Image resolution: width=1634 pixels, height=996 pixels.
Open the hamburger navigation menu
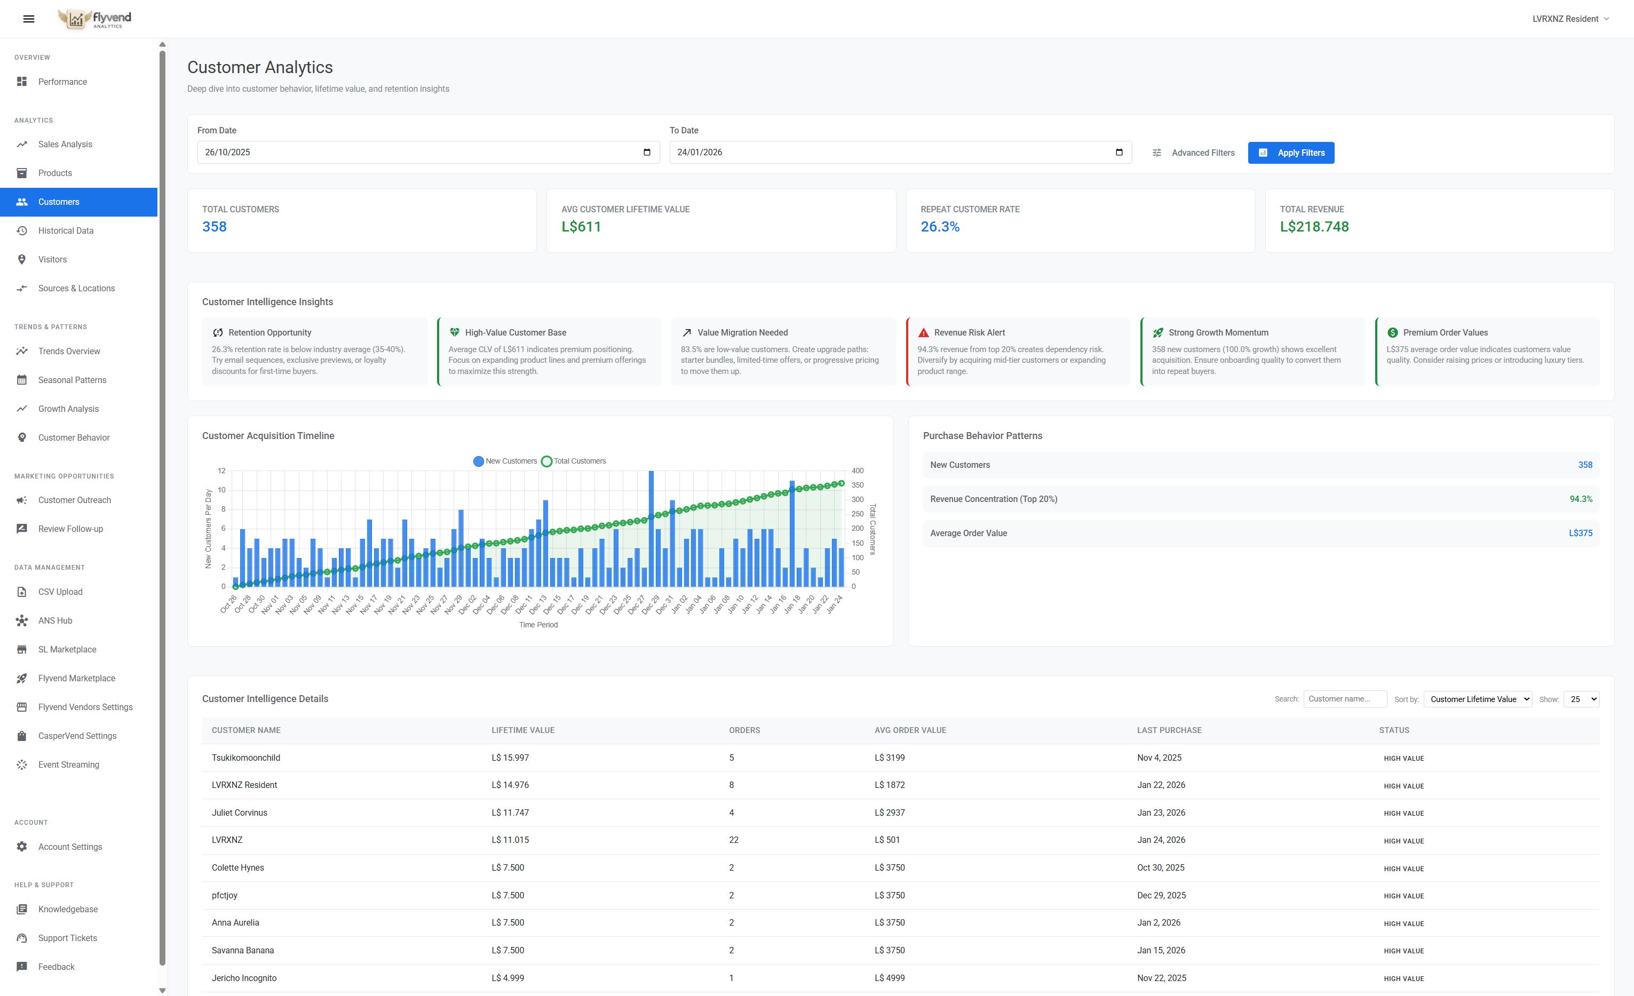coord(28,19)
